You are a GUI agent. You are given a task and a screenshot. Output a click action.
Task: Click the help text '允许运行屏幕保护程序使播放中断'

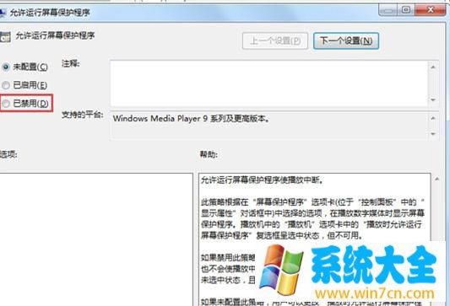261,180
